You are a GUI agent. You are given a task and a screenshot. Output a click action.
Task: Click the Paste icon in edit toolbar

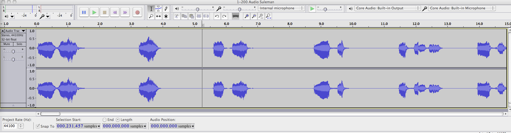(192, 16)
